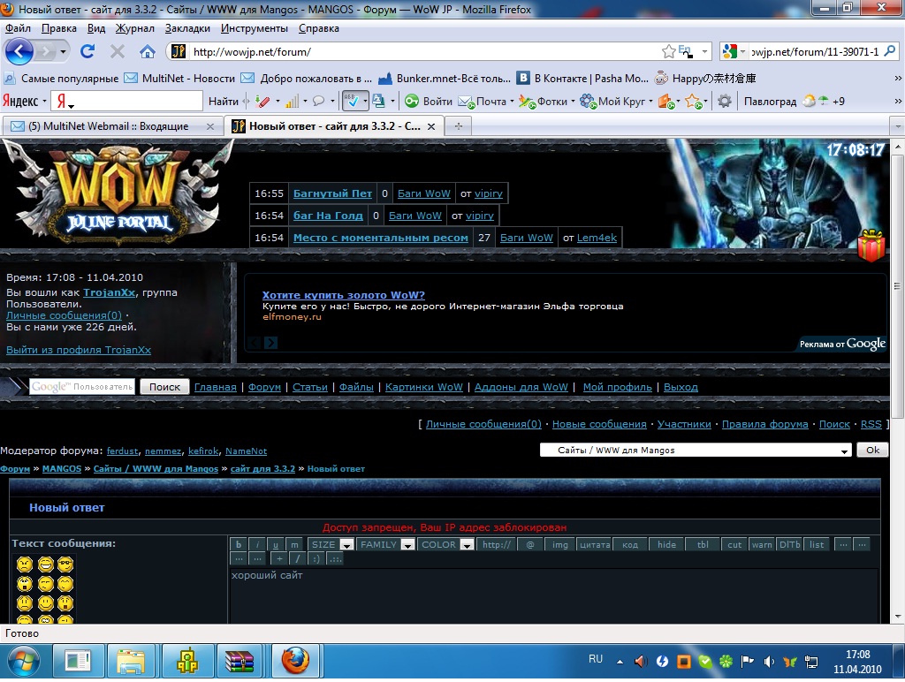The width and height of the screenshot is (905, 682).
Task: Open Yandex toolbar settings gear
Action: (725, 102)
